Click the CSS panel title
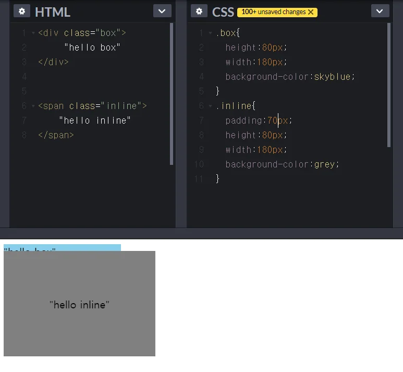The height and width of the screenshot is (372, 403). [223, 11]
